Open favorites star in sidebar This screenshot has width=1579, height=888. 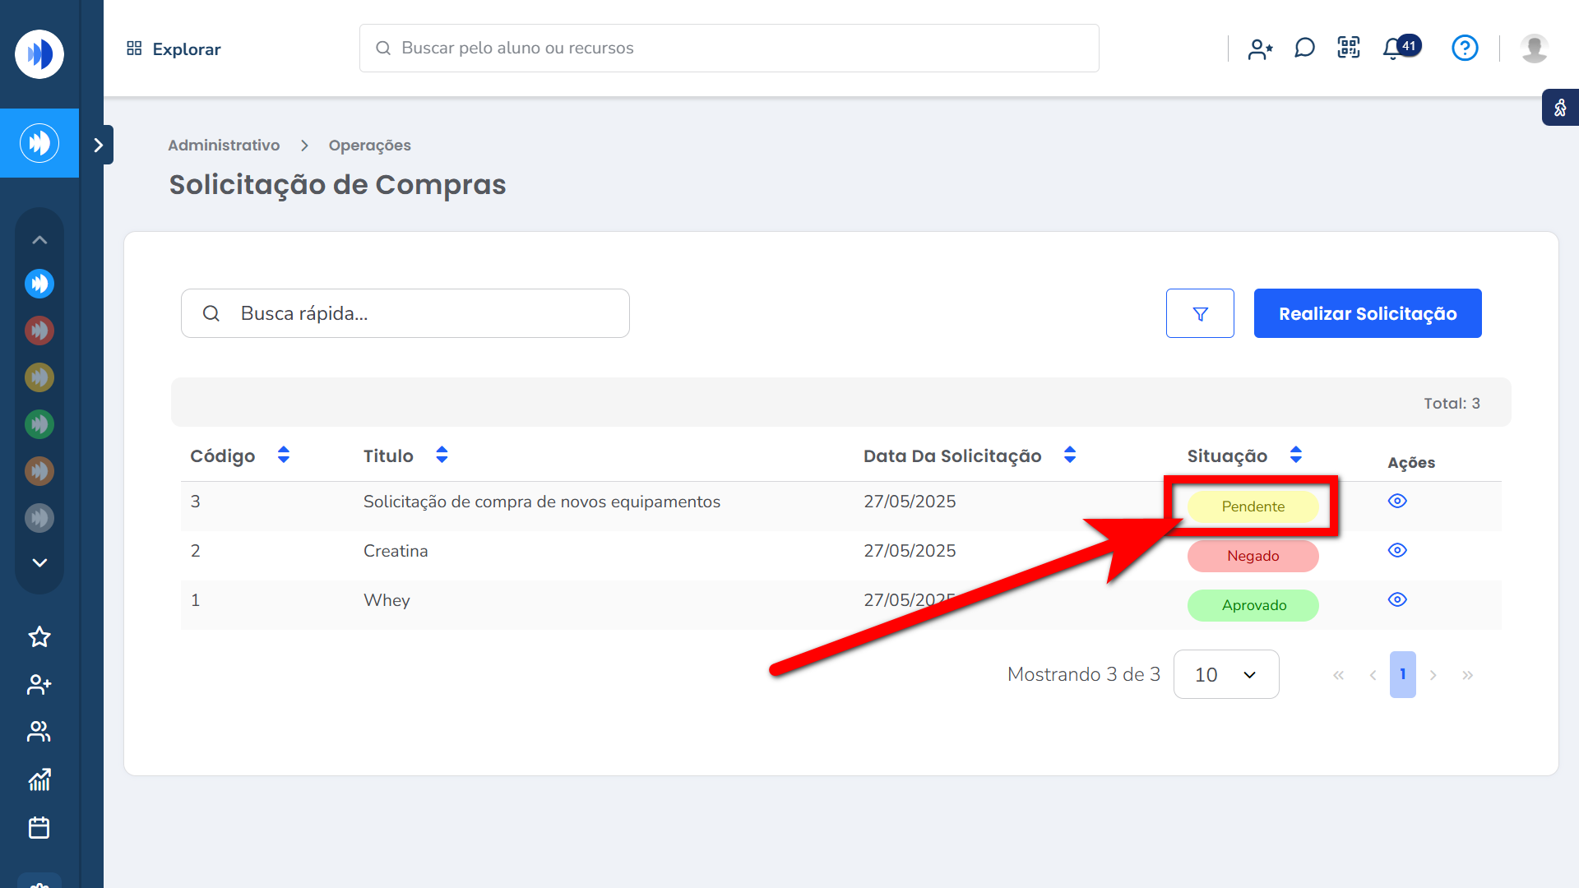[39, 637]
